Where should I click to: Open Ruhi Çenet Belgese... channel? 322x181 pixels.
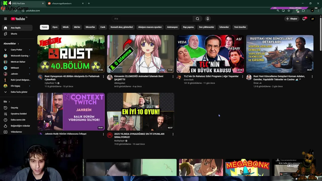pyautogui.click(x=17, y=80)
